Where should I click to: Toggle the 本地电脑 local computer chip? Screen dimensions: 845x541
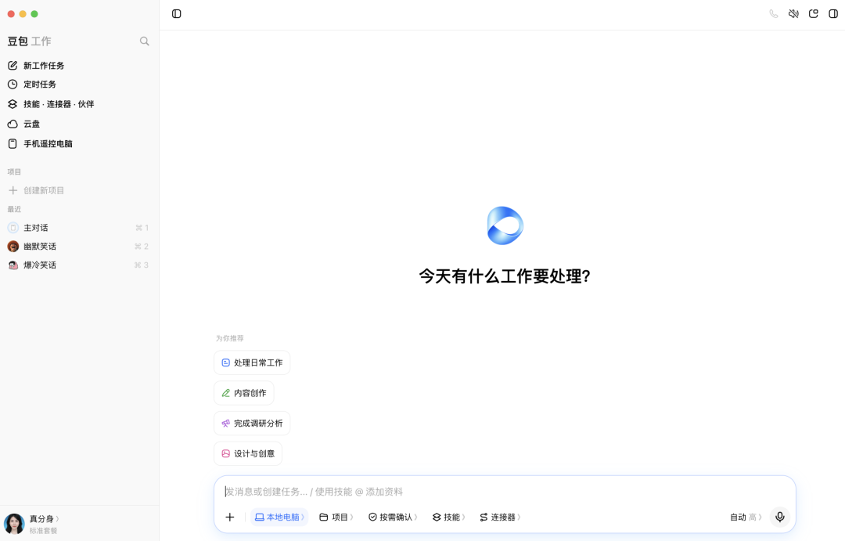[279, 517]
